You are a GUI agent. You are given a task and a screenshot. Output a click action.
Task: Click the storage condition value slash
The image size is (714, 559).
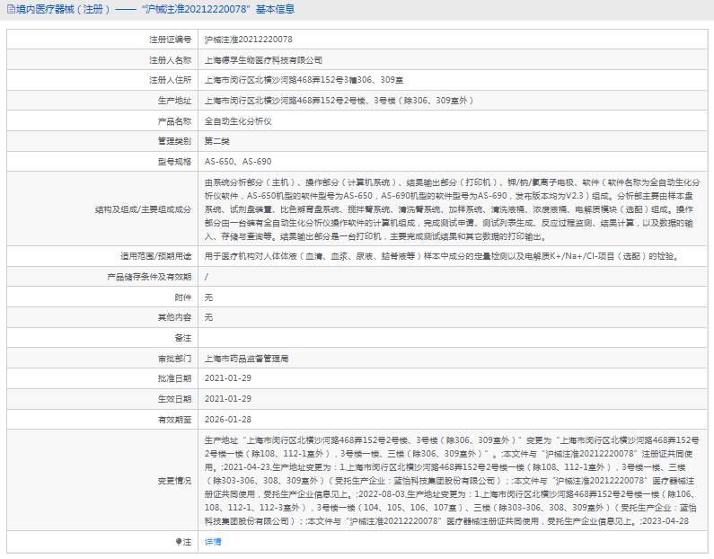tap(207, 277)
